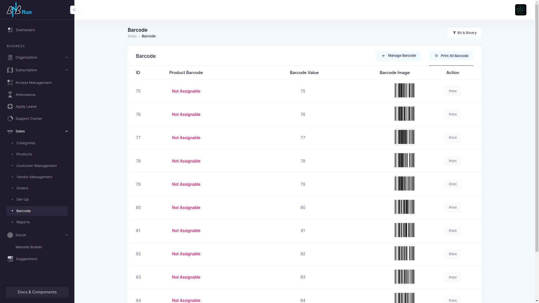Select the active Barcode submenu item
Image resolution: width=539 pixels, height=303 pixels.
37,211
